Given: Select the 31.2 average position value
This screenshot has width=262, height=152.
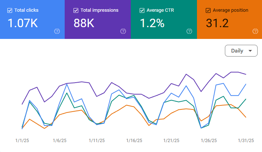Looking at the screenshot, I should pyautogui.click(x=218, y=23).
